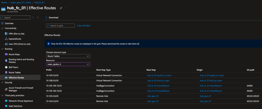Select the ExpressRoute sidebar item
262x109 pixels.
(15, 39)
